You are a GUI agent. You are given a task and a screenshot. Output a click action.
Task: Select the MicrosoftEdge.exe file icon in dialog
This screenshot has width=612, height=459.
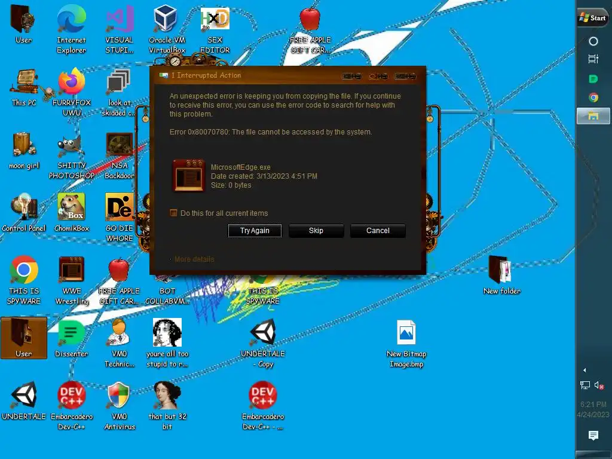coord(188,176)
